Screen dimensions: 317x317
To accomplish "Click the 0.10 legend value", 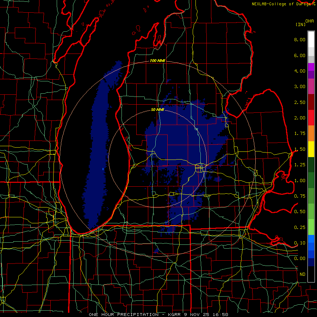I will click(300, 243).
